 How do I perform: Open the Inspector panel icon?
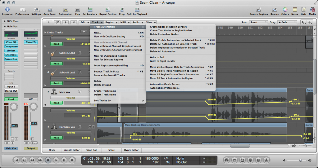(7, 10)
